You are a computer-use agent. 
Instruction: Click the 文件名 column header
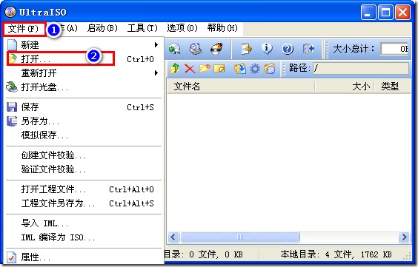[x=241, y=87]
